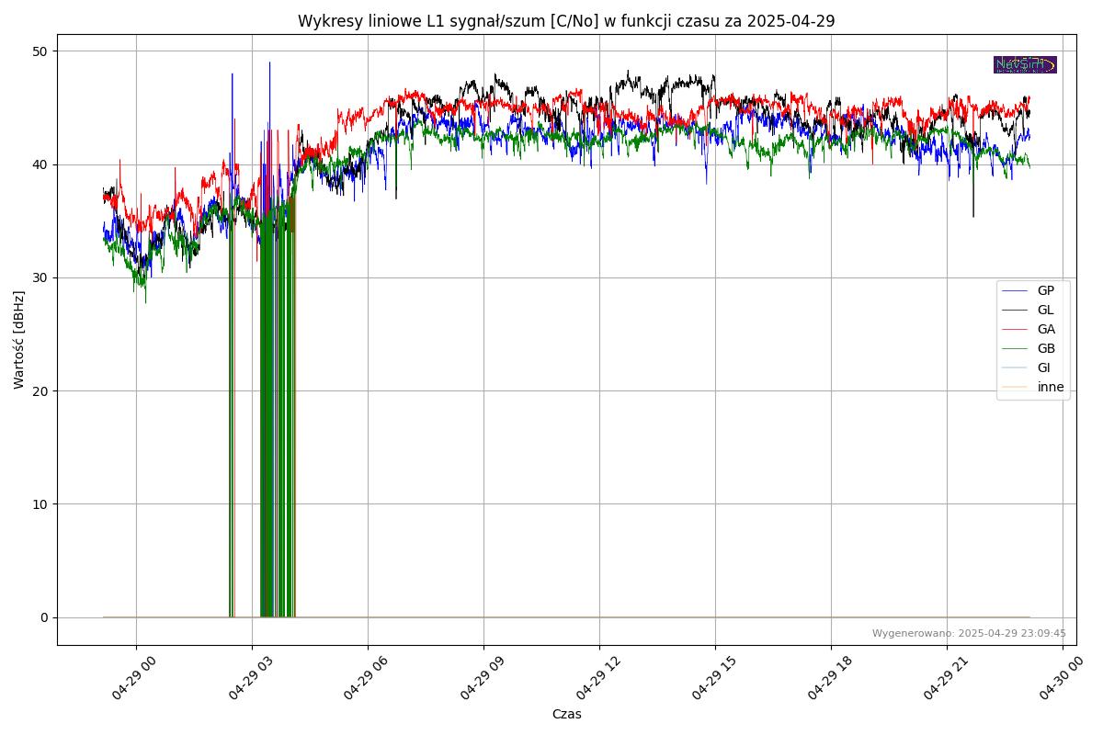
Task: Select the GL legend label
Action: 1045,311
